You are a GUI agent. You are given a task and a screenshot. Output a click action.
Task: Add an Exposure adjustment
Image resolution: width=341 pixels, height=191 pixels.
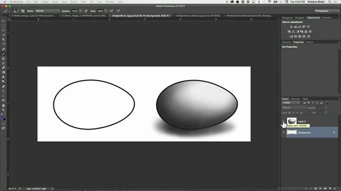click(304, 27)
